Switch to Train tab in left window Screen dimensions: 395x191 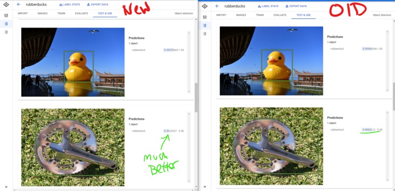[61, 13]
